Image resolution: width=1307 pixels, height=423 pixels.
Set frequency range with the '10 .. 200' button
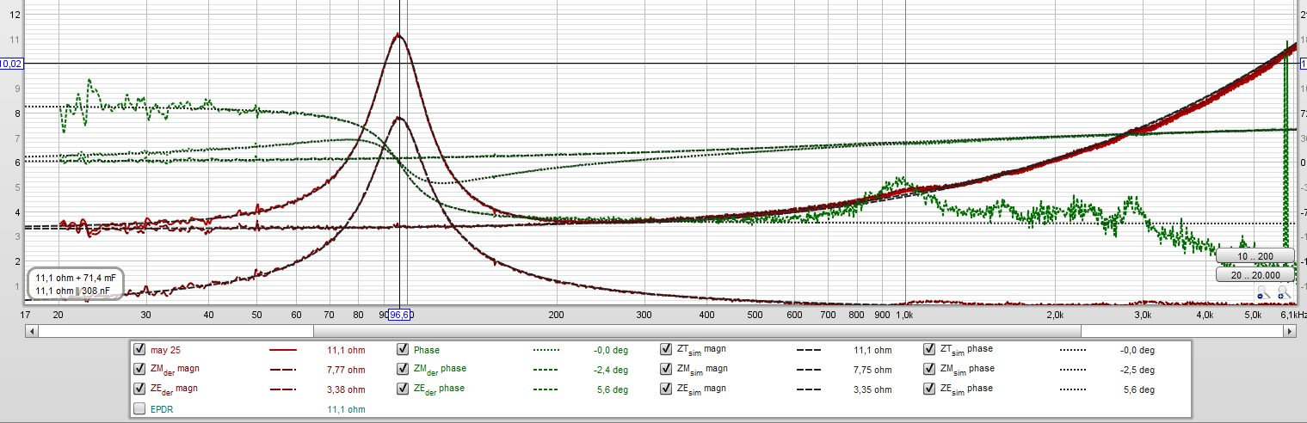click(x=1255, y=257)
